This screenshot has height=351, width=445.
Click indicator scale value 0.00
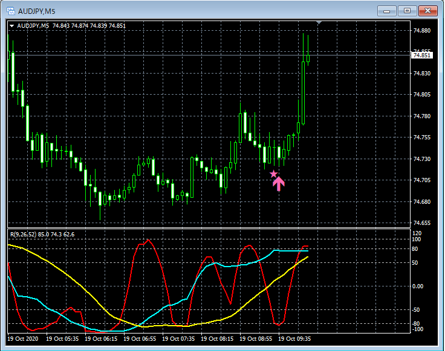pos(417,286)
